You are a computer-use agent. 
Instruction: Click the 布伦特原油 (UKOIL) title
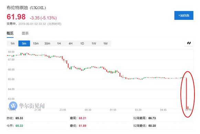pos(26,8)
